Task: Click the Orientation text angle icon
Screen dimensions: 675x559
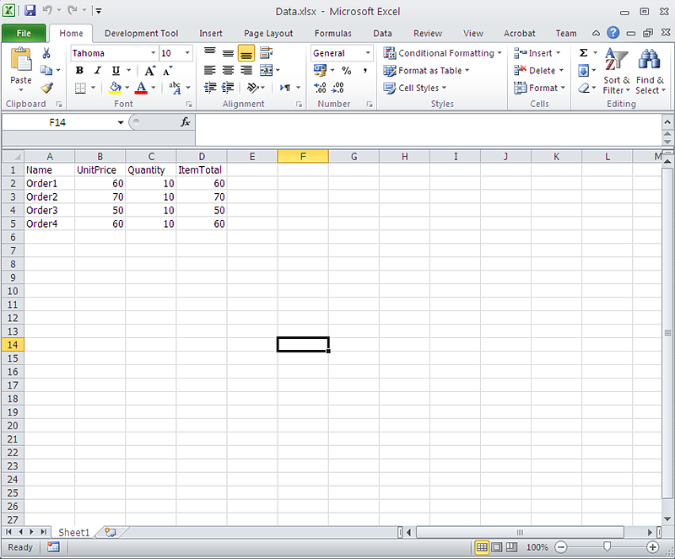Action: [x=252, y=88]
